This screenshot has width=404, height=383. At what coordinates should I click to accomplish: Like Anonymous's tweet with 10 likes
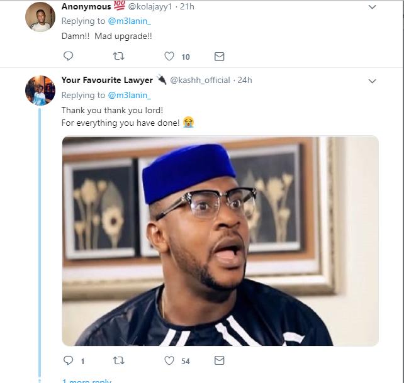(x=169, y=57)
